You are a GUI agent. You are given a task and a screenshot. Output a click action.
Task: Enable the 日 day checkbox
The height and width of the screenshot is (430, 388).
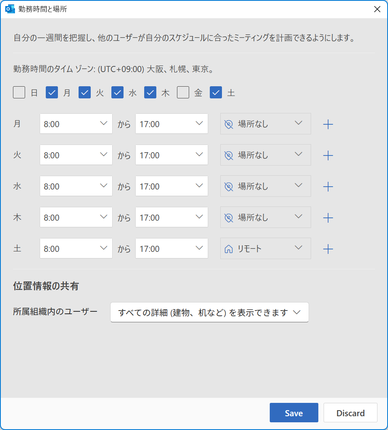coord(19,92)
